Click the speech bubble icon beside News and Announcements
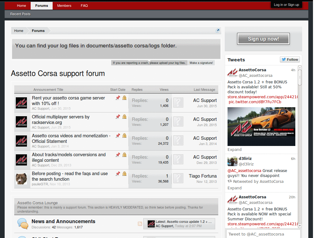The height and width of the screenshot is (238, 317). point(22,223)
